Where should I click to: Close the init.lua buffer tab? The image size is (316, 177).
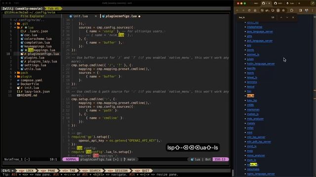[x=96, y=16]
